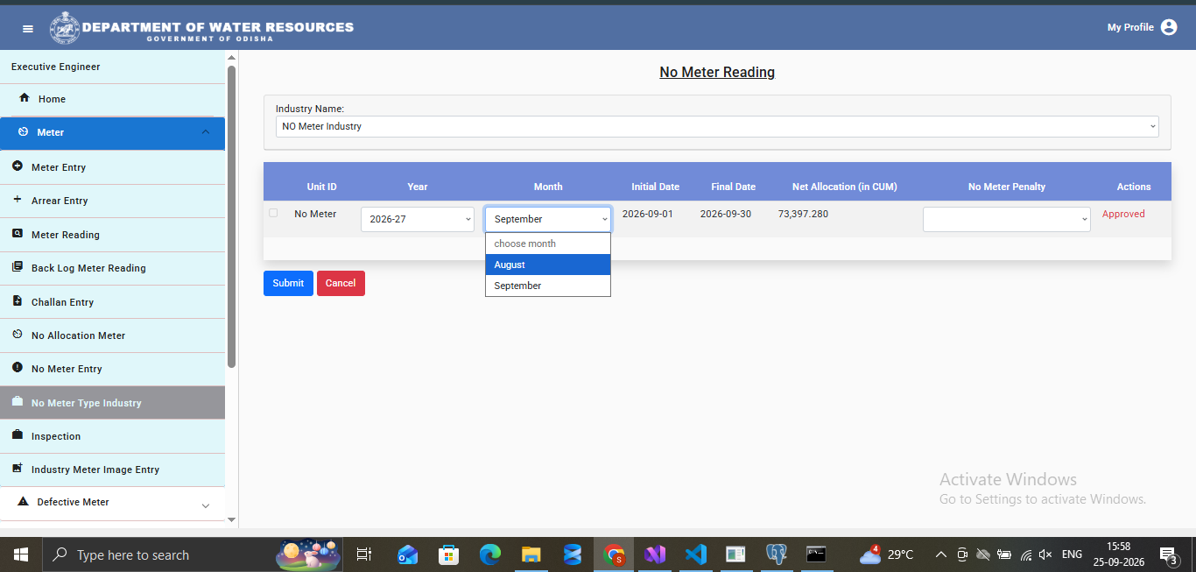1196x572 pixels.
Task: Click the No Allocation Meter gauge icon
Action: coord(18,335)
